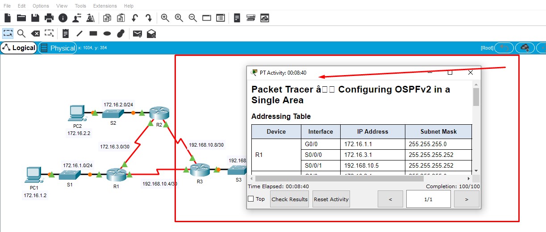The width and height of the screenshot is (546, 232).
Task: Open the File menu
Action: tap(7, 6)
